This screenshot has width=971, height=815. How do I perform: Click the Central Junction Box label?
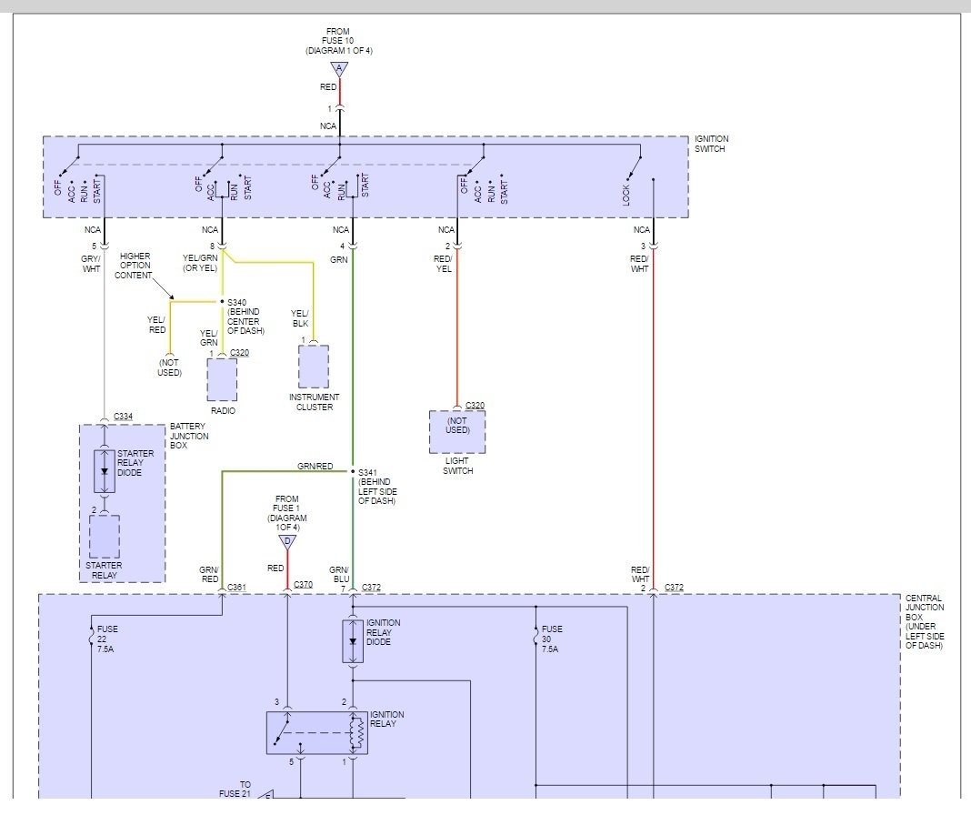(925, 622)
